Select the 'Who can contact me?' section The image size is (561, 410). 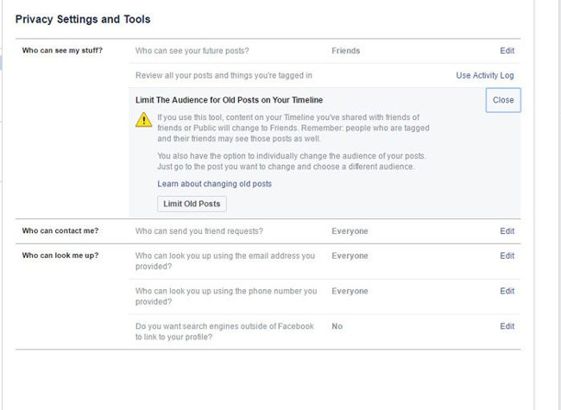[60, 231]
